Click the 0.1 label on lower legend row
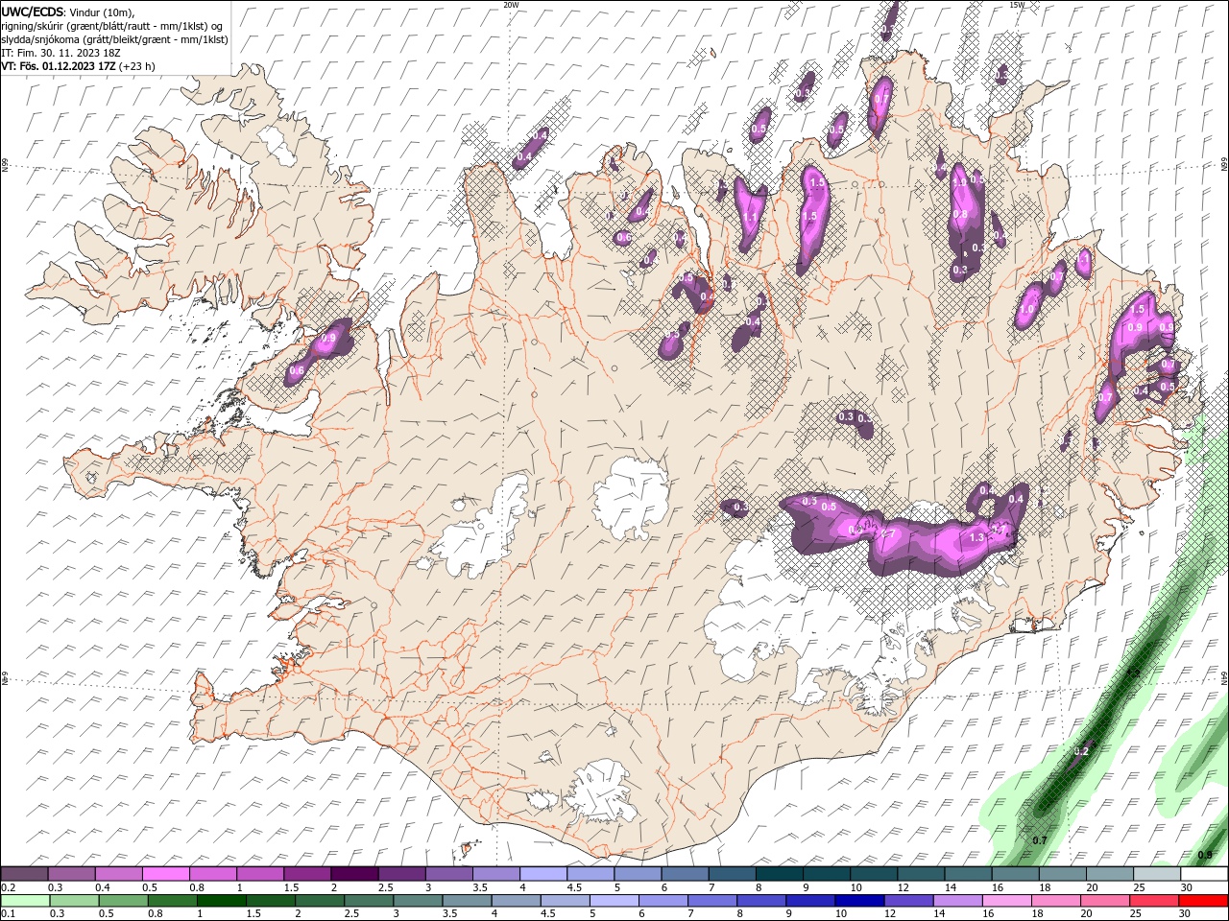The image size is (1229, 921). pos(8,914)
